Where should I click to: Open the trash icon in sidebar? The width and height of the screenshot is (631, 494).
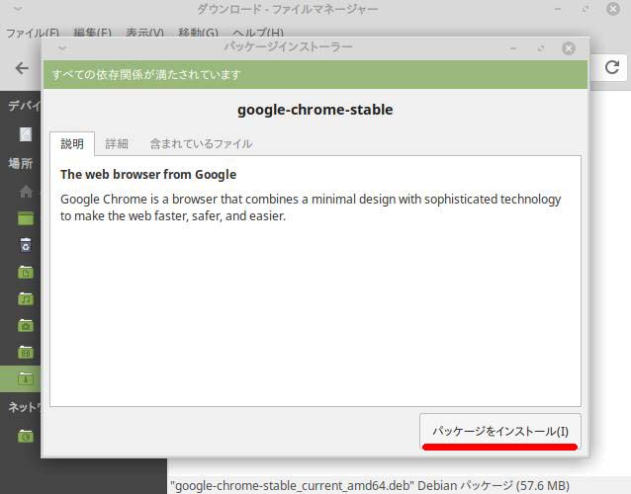point(26,244)
